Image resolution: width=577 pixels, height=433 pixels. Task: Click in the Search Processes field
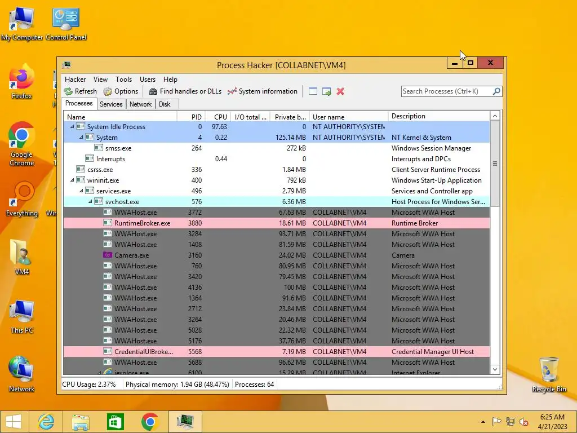pos(446,91)
